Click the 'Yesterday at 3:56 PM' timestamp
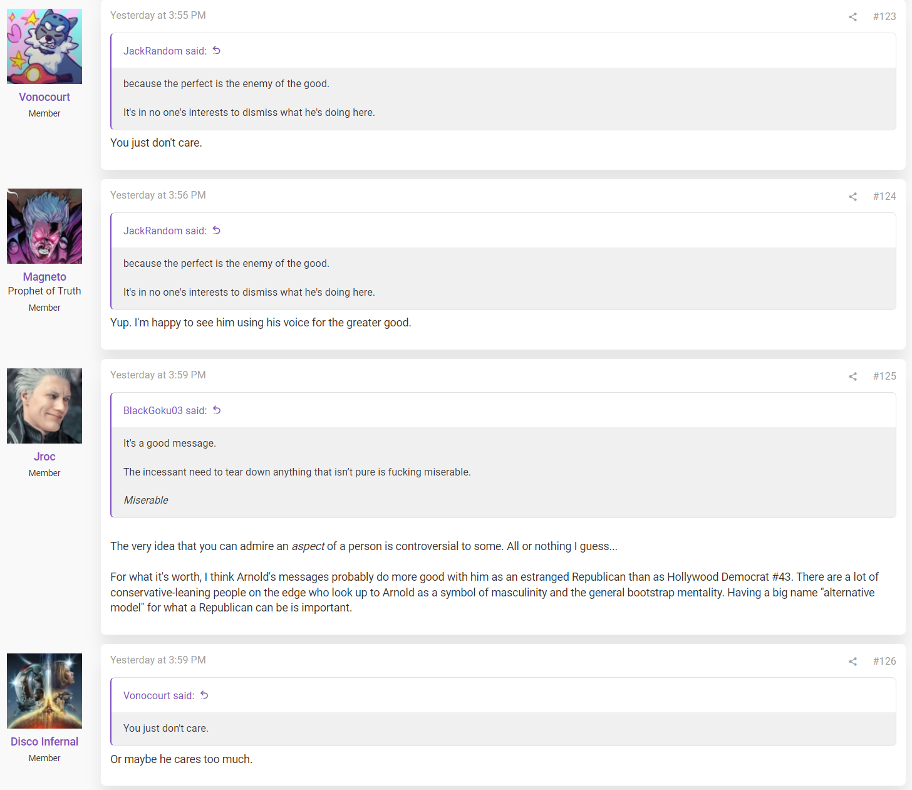The width and height of the screenshot is (912, 790). pyautogui.click(x=158, y=195)
